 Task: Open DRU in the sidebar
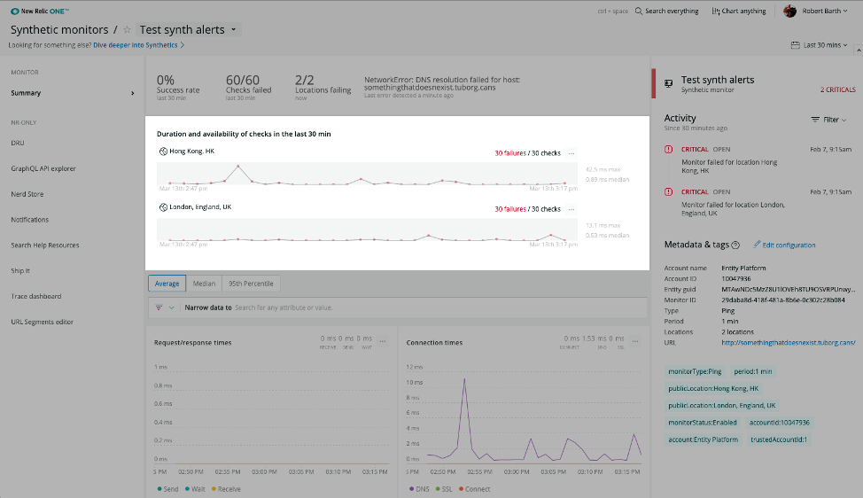coord(18,143)
